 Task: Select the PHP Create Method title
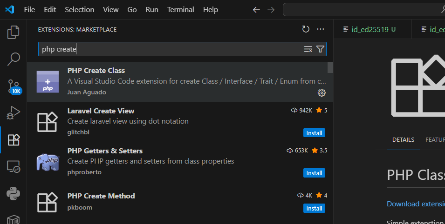pos(101,196)
